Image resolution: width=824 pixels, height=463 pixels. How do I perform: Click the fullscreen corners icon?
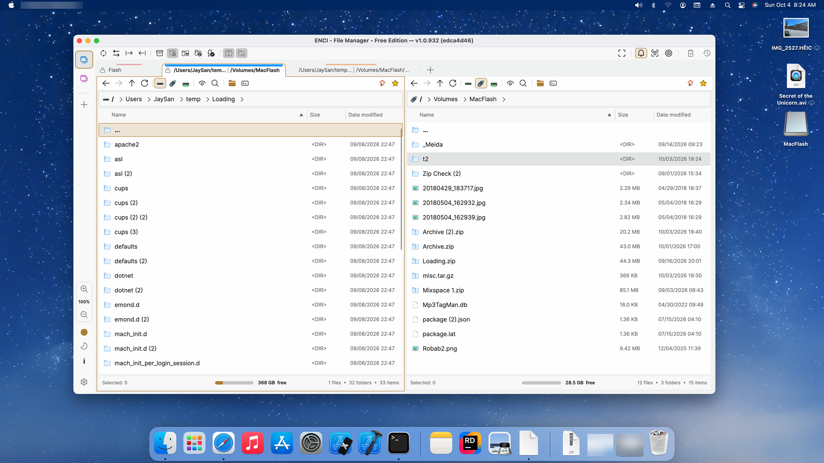(622, 53)
